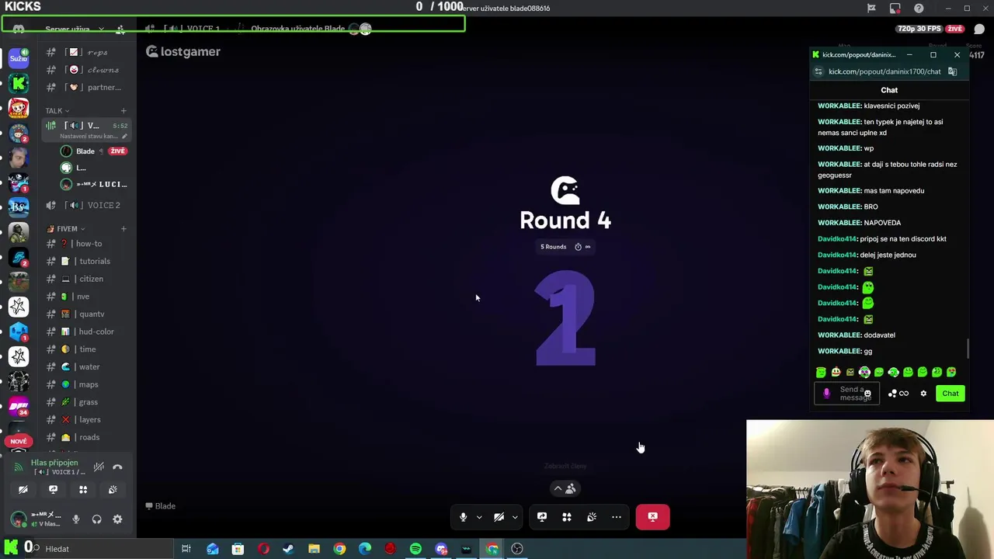Select user Blade in the voice channel
This screenshot has height=559, width=994.
coord(93,151)
